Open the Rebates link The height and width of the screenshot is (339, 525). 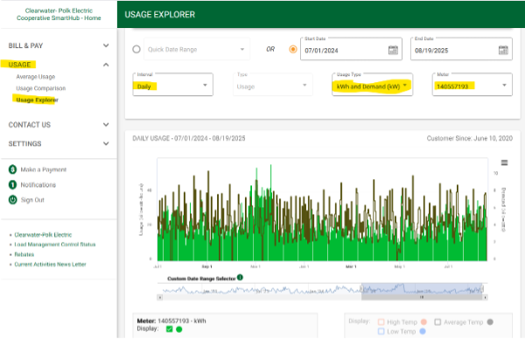point(24,254)
